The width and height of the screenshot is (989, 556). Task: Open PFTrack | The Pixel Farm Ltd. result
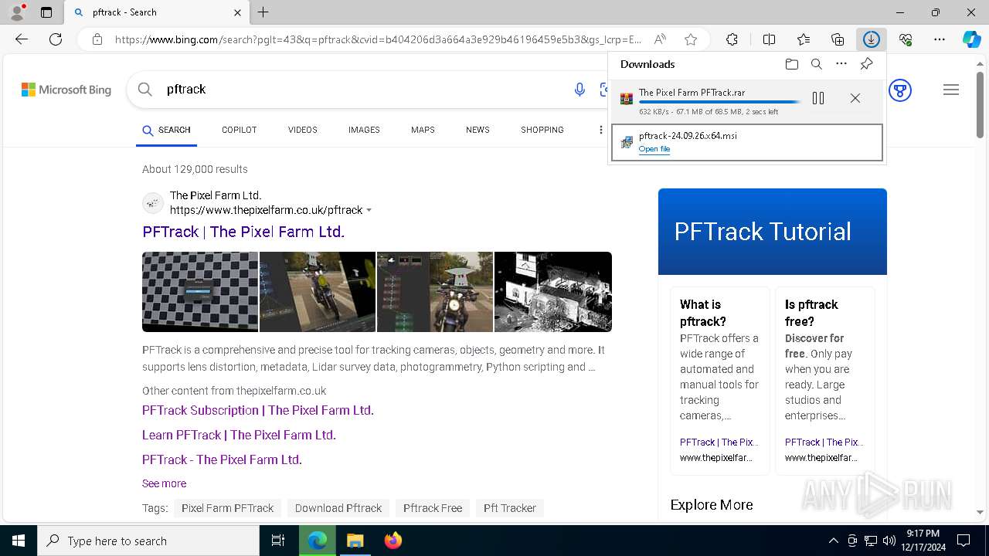tap(243, 232)
